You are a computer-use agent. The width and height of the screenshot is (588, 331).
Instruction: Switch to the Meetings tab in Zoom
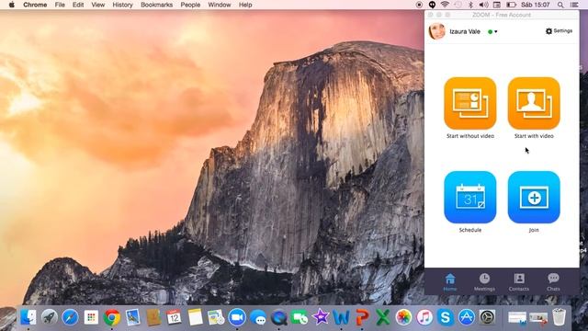(x=484, y=282)
